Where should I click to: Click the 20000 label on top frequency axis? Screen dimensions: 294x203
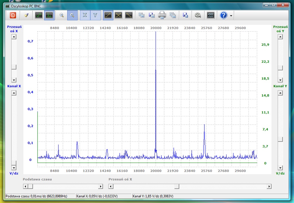tap(156, 28)
